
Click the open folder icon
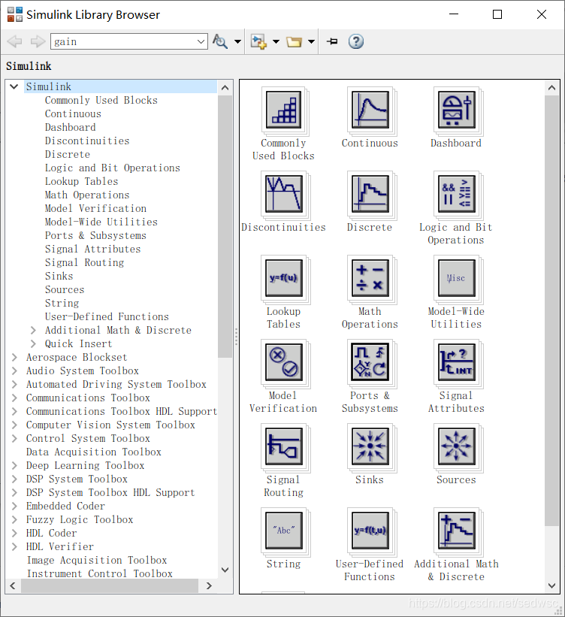(294, 41)
